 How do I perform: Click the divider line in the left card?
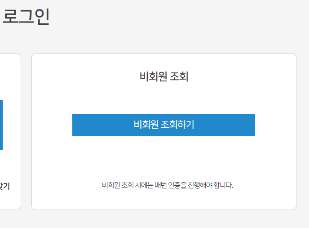click(x=4, y=168)
